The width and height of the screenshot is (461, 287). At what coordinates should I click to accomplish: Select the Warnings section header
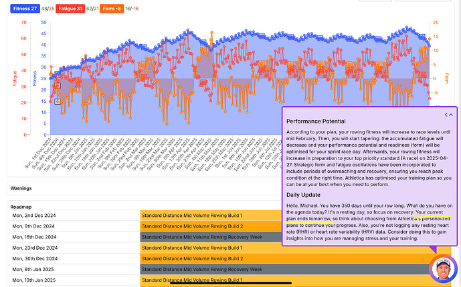point(21,188)
